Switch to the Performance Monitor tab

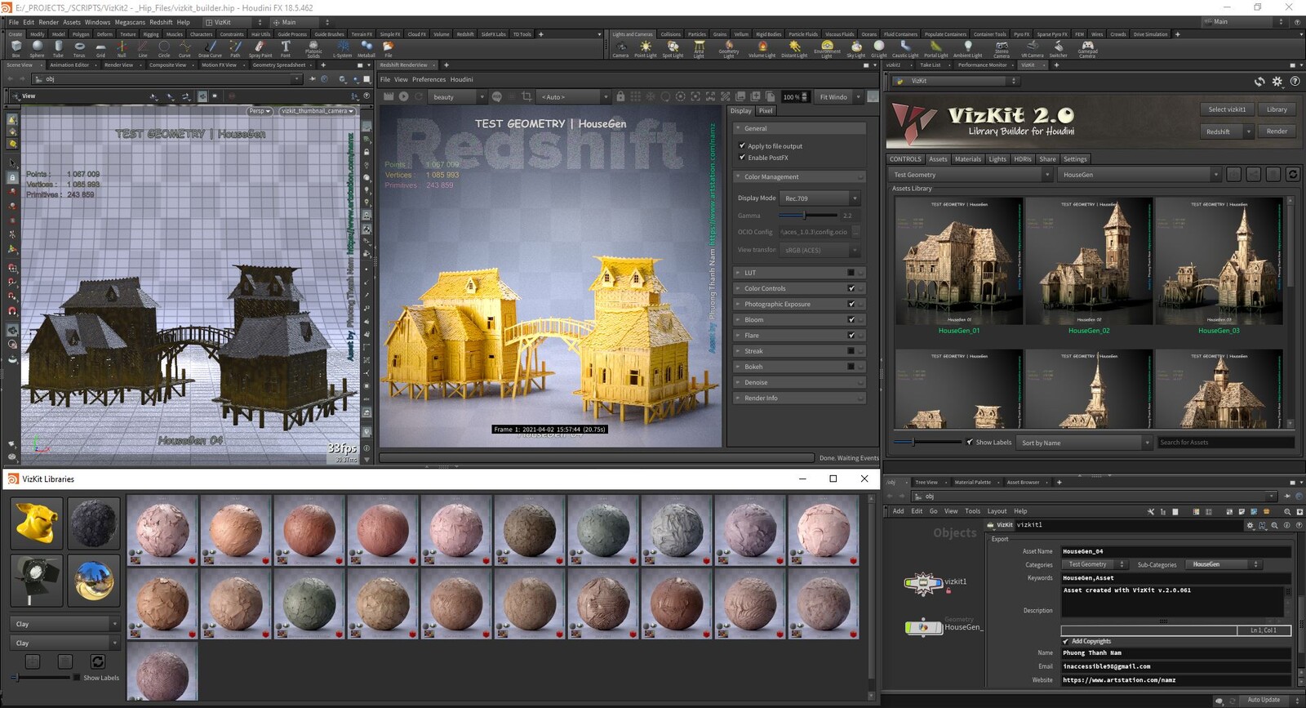tap(982, 65)
